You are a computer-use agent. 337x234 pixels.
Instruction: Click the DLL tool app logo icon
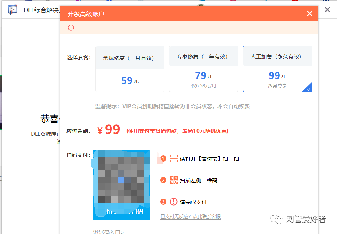12,10
